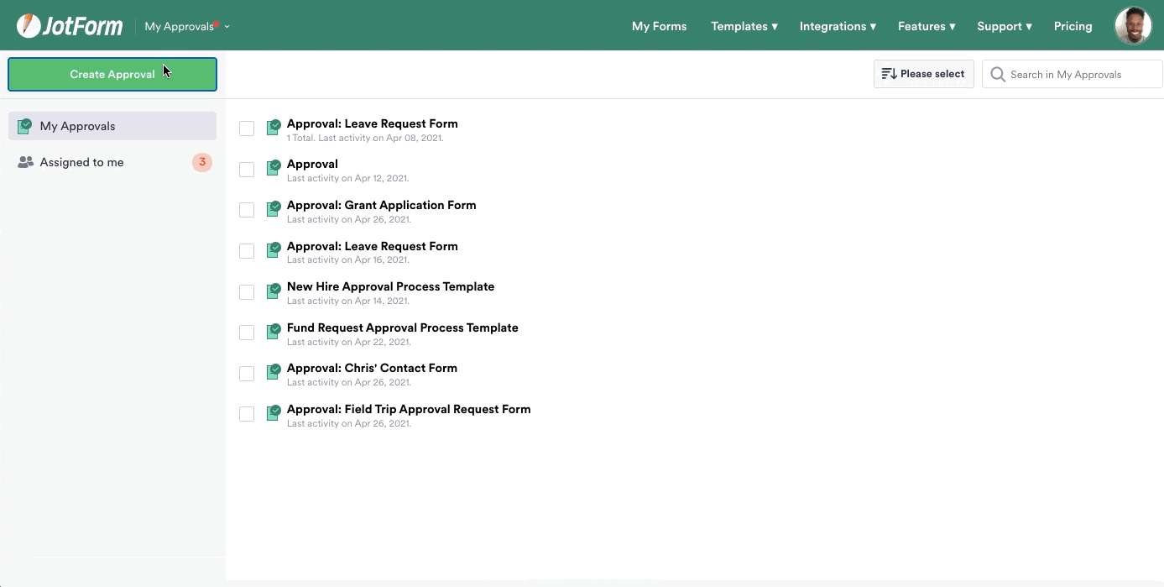Screen dimensions: 1164x587
Task: Open the user profile avatar
Action: point(1133,26)
